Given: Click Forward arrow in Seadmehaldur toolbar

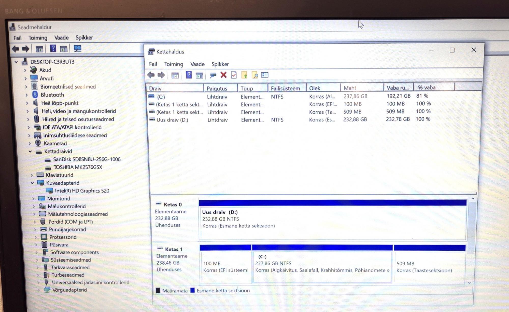Looking at the screenshot, I should point(25,49).
